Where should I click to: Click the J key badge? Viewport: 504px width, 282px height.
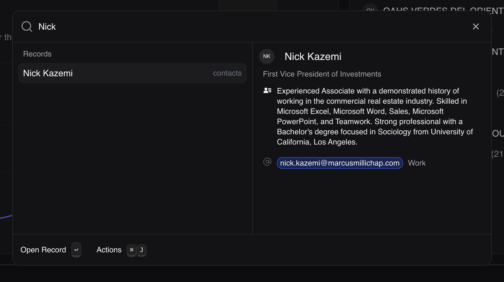141,250
